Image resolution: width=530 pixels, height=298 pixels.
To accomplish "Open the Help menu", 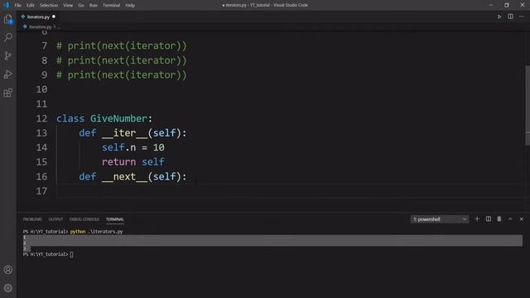I will [130, 5].
